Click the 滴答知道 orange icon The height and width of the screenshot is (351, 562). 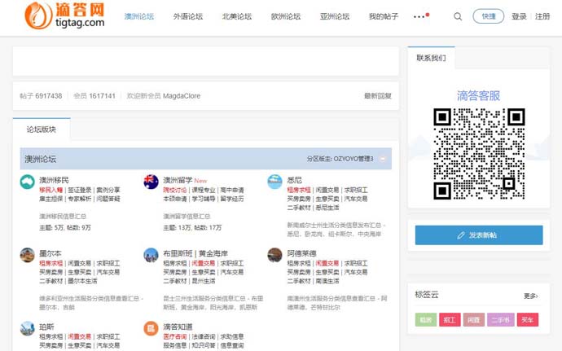[151, 328]
